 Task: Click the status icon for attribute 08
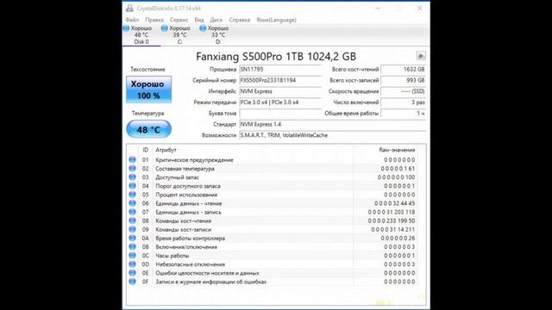coord(132,220)
